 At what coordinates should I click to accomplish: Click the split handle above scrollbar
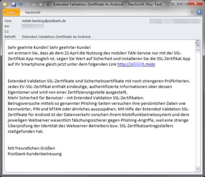coord(198,41)
